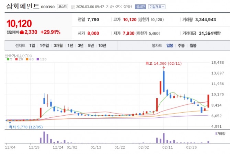This screenshot has height=154, width=230.
Task: Click the red 20-day moving average swatch
Action: 16,59
